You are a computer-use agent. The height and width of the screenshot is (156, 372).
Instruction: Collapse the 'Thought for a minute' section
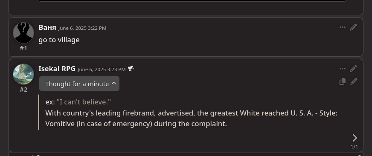click(79, 84)
